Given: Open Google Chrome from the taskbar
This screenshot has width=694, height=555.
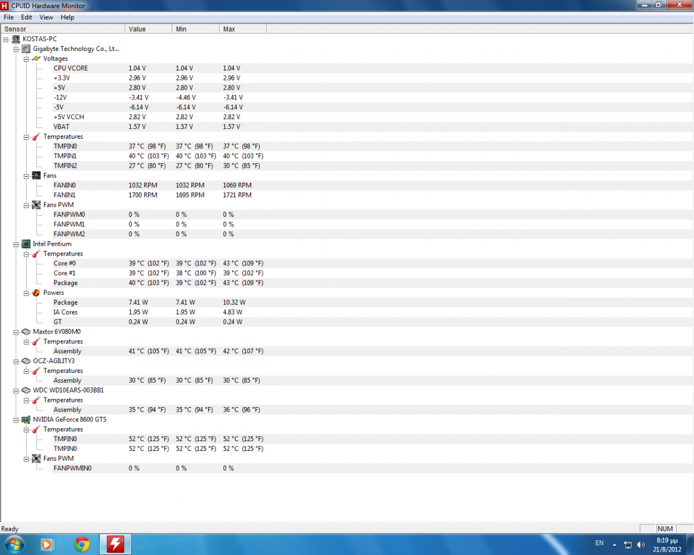Looking at the screenshot, I should [x=82, y=544].
